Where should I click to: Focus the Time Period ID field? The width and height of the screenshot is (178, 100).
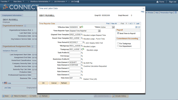[x=76, y=42]
